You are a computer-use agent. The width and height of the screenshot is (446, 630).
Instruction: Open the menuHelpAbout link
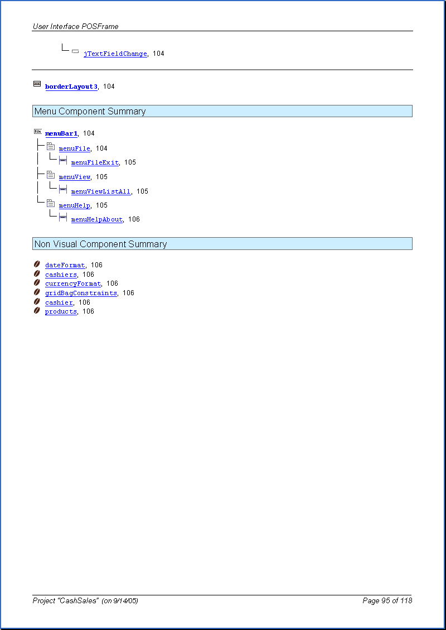pos(97,219)
